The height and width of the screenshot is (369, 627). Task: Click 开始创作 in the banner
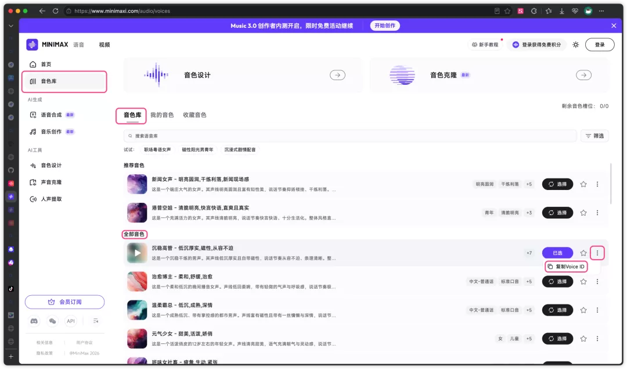pyautogui.click(x=385, y=26)
